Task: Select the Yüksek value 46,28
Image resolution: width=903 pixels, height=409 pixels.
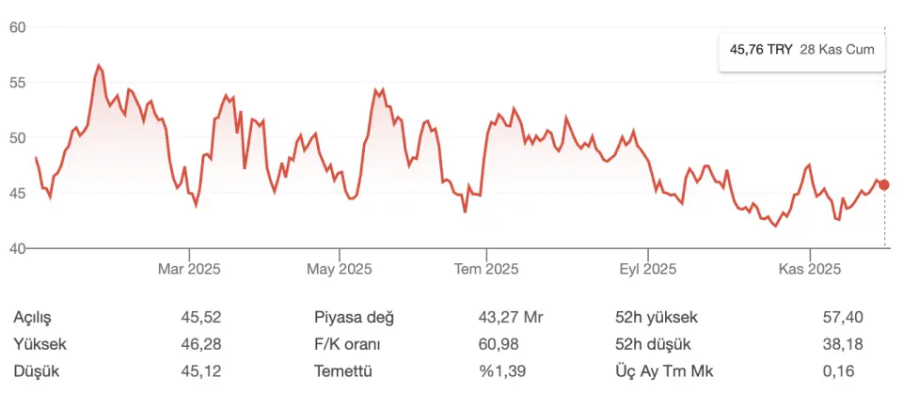Action: click(x=201, y=344)
